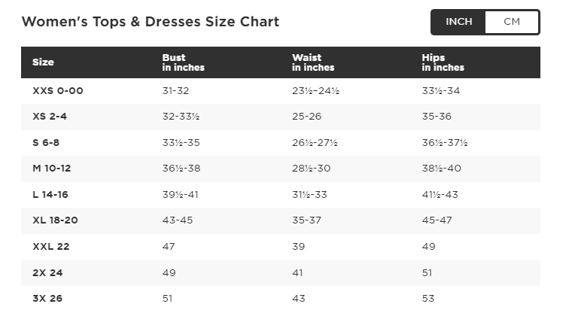Click the Size column header
566x310 pixels.
coord(43,62)
